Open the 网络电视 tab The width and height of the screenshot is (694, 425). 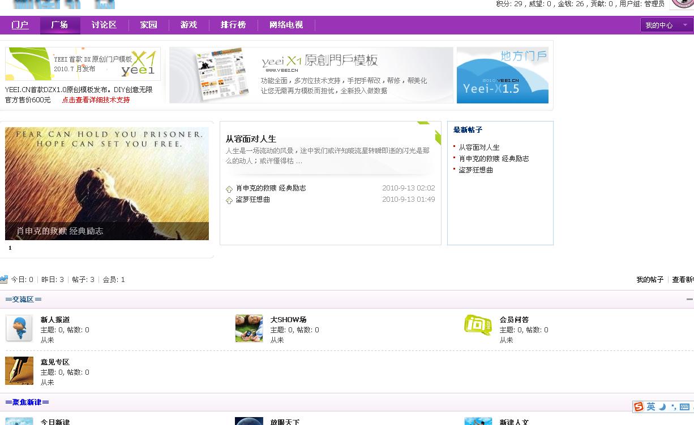pos(286,25)
